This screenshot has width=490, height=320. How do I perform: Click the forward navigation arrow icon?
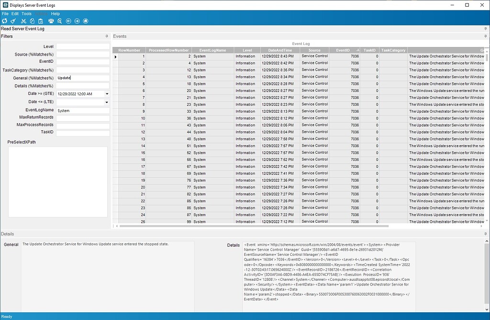77,21
